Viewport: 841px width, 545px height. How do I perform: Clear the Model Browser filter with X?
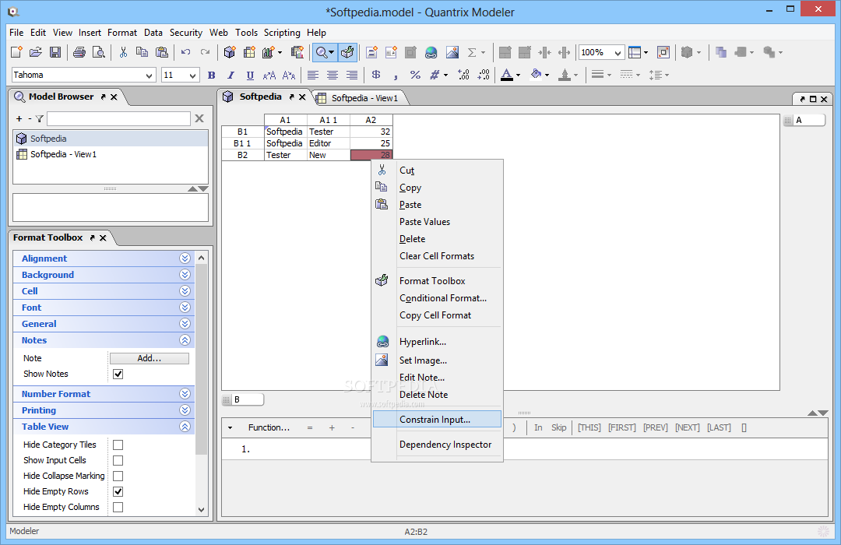click(199, 118)
